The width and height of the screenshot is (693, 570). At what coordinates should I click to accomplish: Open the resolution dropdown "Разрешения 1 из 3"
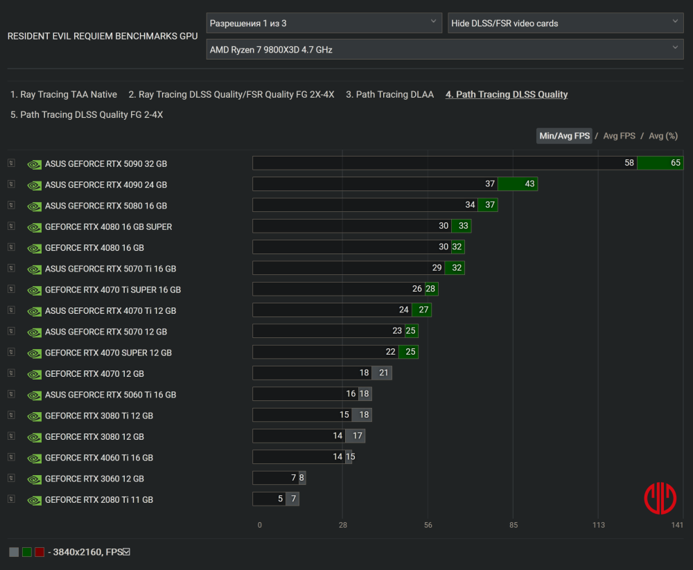coord(324,23)
